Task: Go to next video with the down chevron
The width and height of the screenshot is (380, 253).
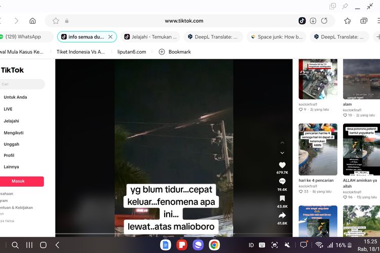Action: click(282, 152)
